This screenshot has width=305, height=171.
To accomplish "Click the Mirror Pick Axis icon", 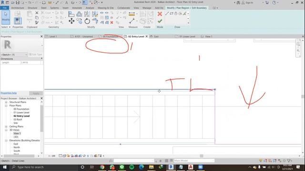I will coord(87,14).
